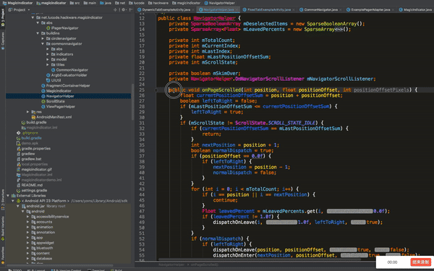Image resolution: width=434 pixels, height=271 pixels.
Task: Open UIUtil class in project tree
Action: coord(54,80)
